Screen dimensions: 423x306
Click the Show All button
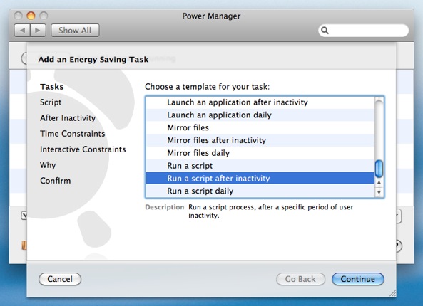[x=75, y=31]
